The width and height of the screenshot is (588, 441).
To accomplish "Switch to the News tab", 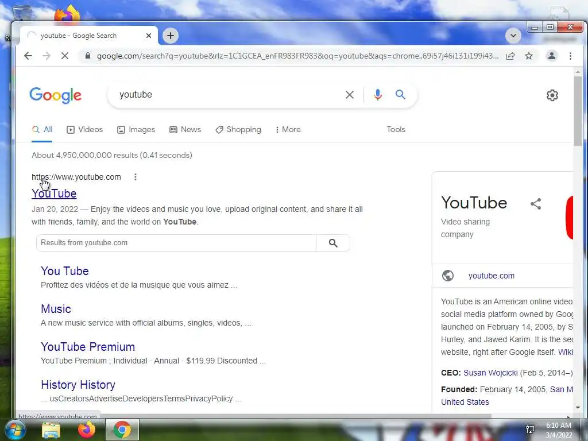I will pyautogui.click(x=185, y=129).
